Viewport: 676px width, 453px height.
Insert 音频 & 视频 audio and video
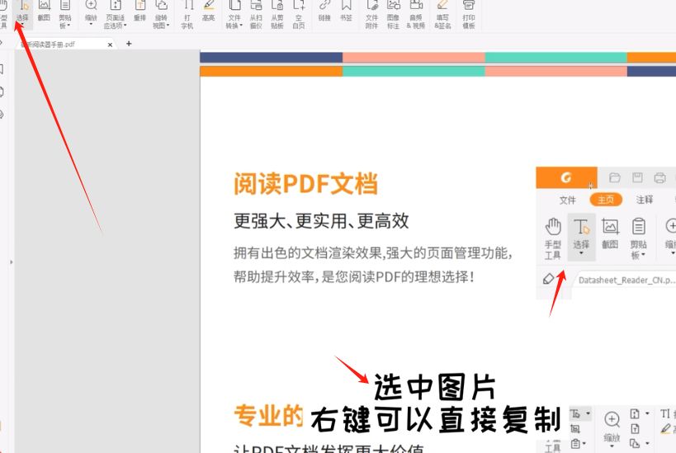point(416,14)
